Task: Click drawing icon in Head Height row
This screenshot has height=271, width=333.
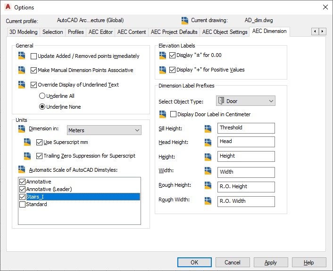Action: pos(208,143)
